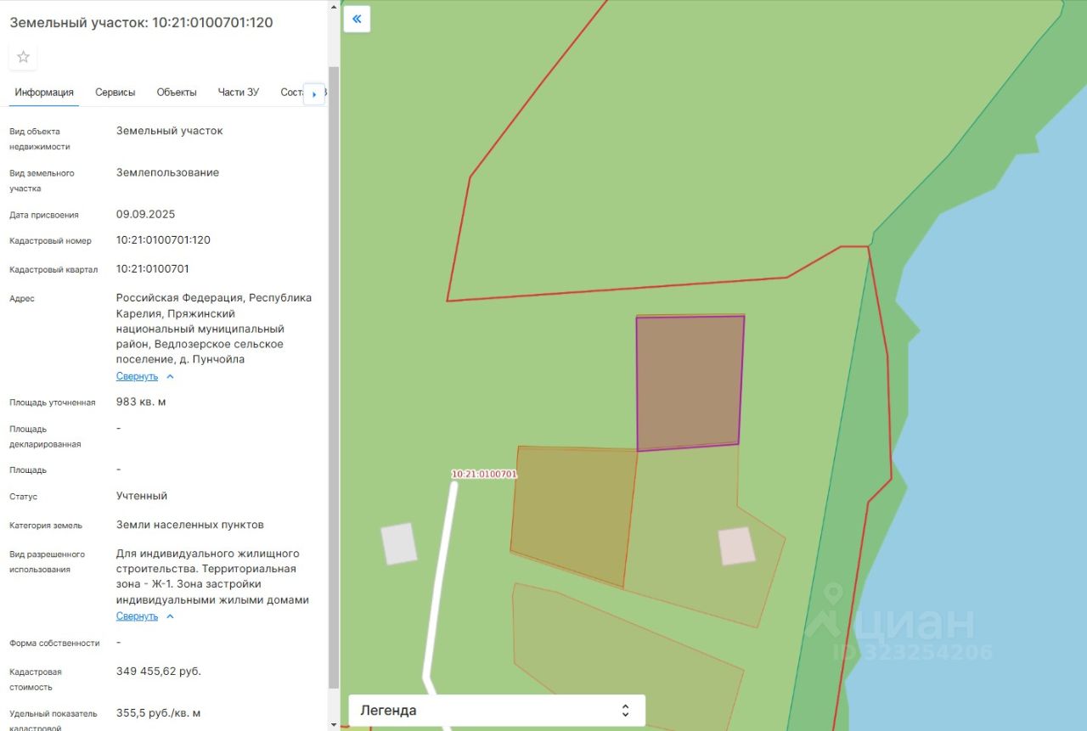Click the 'Статус' label
The height and width of the screenshot is (731, 1087).
coord(24,497)
